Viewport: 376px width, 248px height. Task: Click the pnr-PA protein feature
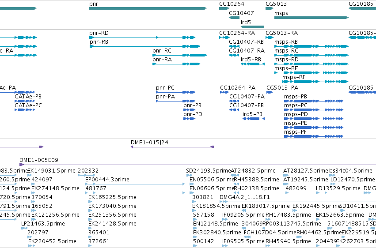point(175,101)
